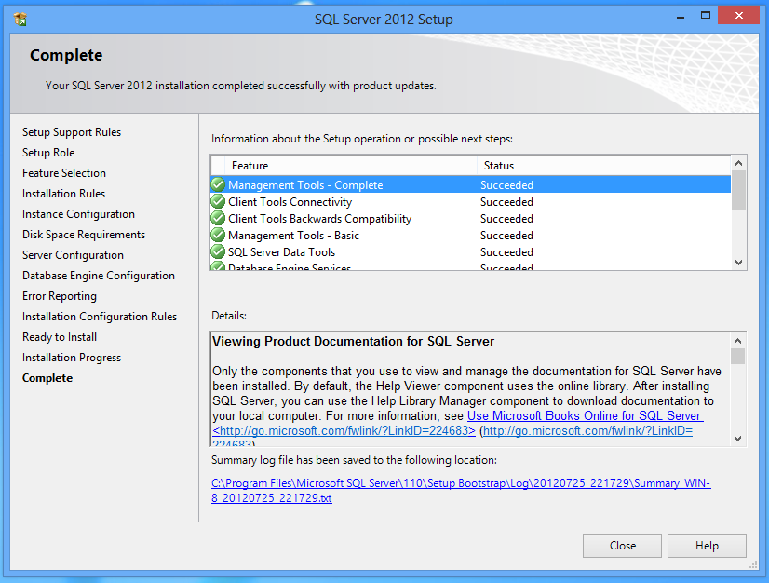This screenshot has height=583, width=769.
Task: Click the Setup Support Rules step
Action: [72, 132]
